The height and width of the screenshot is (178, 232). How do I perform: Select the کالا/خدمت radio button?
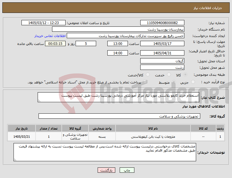pyautogui.click(x=148, y=75)
